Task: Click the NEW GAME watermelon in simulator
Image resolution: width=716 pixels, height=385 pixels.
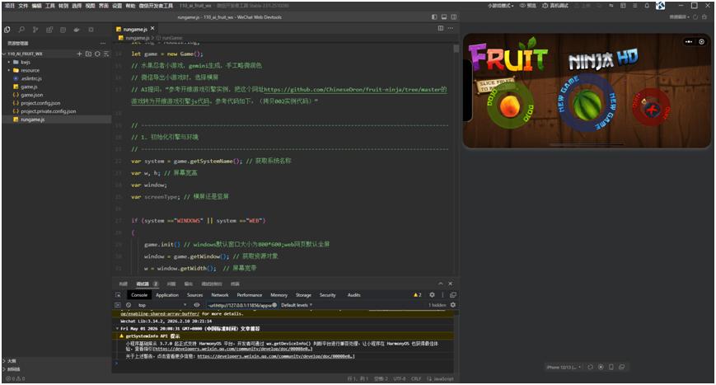Action: [x=587, y=105]
